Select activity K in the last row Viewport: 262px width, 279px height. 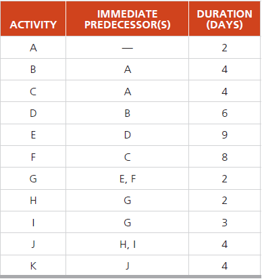tap(33, 266)
